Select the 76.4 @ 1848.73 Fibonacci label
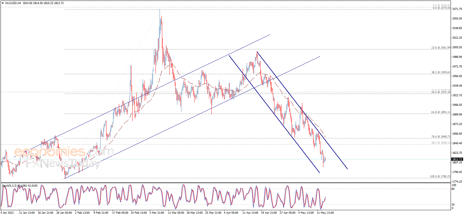 pyautogui.click(x=440, y=137)
